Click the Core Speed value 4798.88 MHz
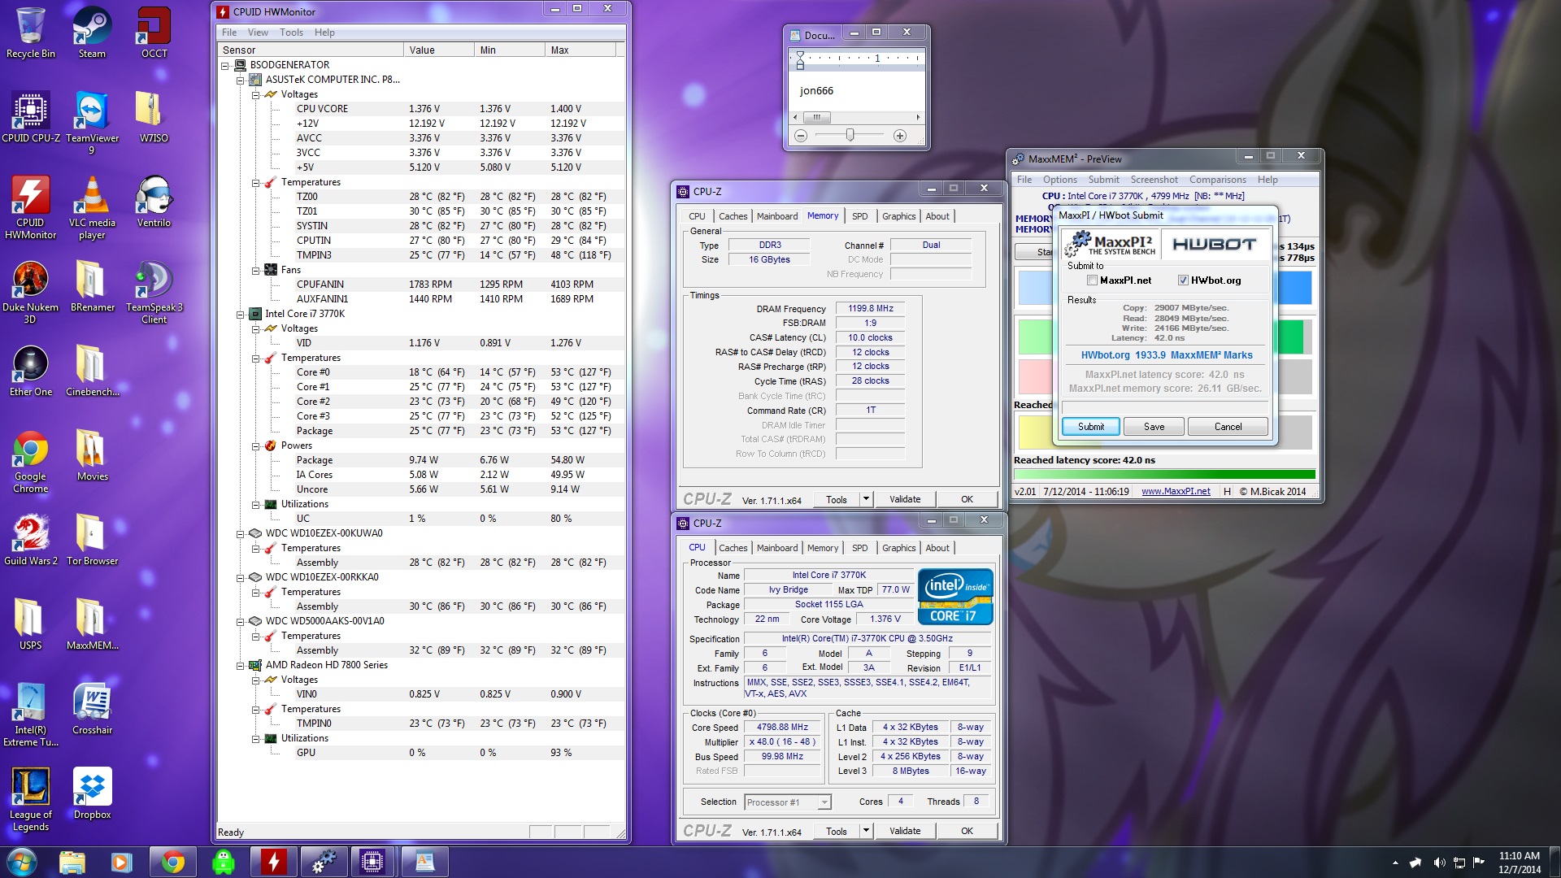The image size is (1561, 878). [x=782, y=728]
